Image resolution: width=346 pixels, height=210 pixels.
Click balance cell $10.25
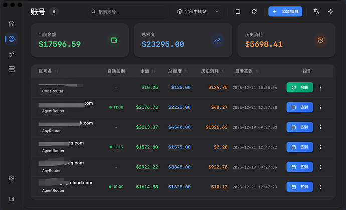[x=150, y=87]
